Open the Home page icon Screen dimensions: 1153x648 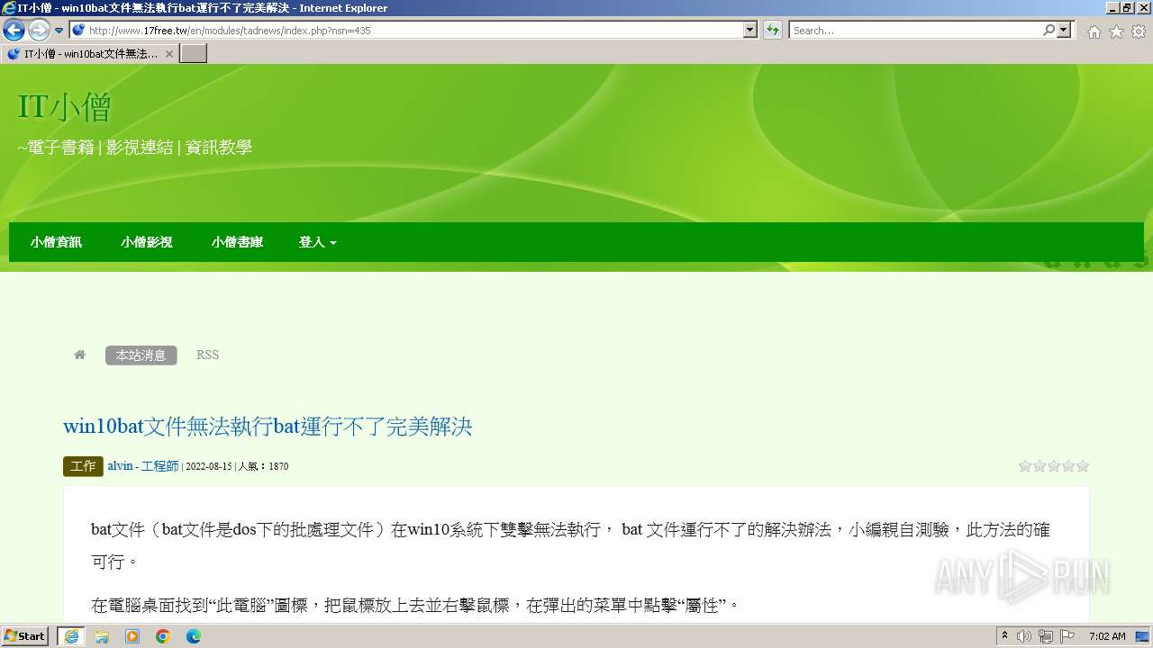(1094, 31)
